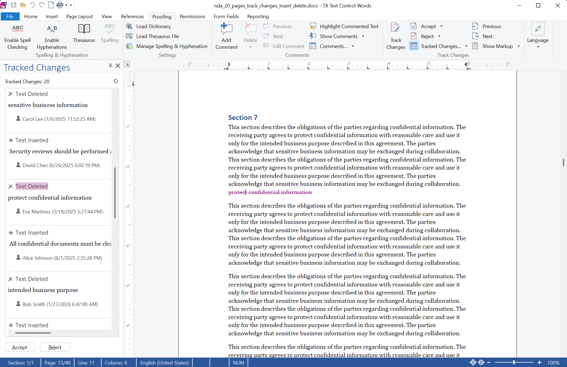Click Manage Spelling & Hyphenation
This screenshot has height=367, width=567.
(171, 46)
